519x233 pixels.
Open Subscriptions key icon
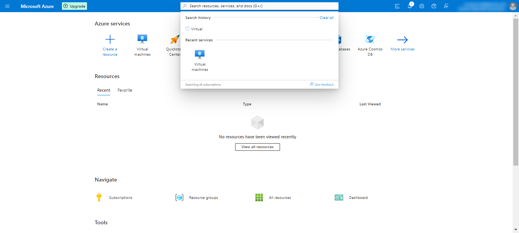99,197
